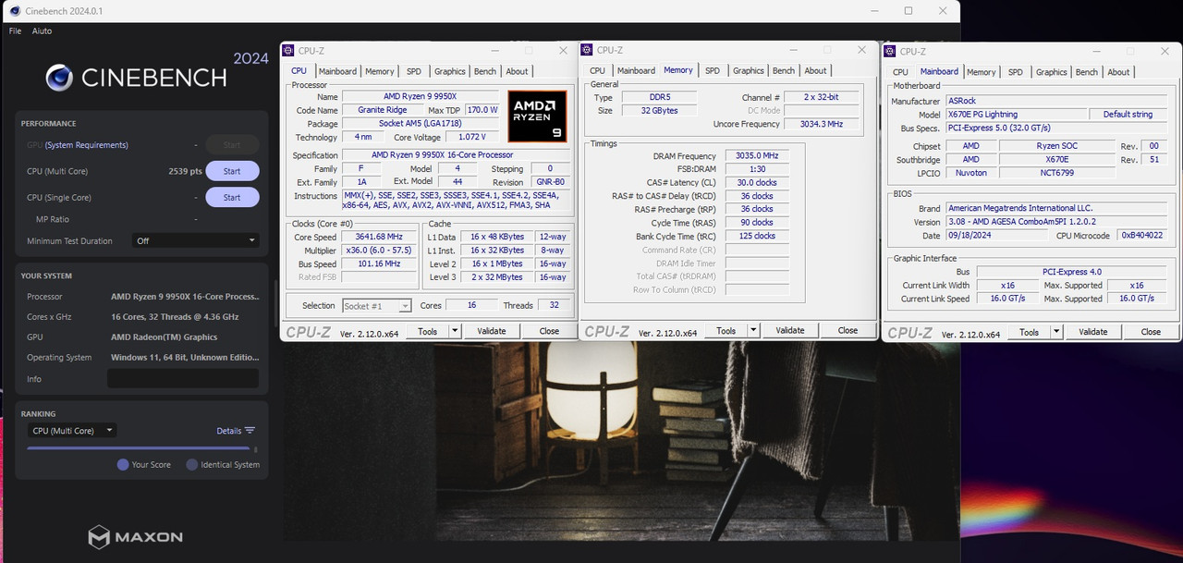Start the CPU Multi Core test
1183x563 pixels.
coord(232,171)
